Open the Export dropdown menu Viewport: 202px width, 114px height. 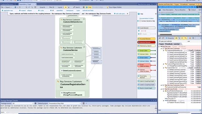point(9,7)
